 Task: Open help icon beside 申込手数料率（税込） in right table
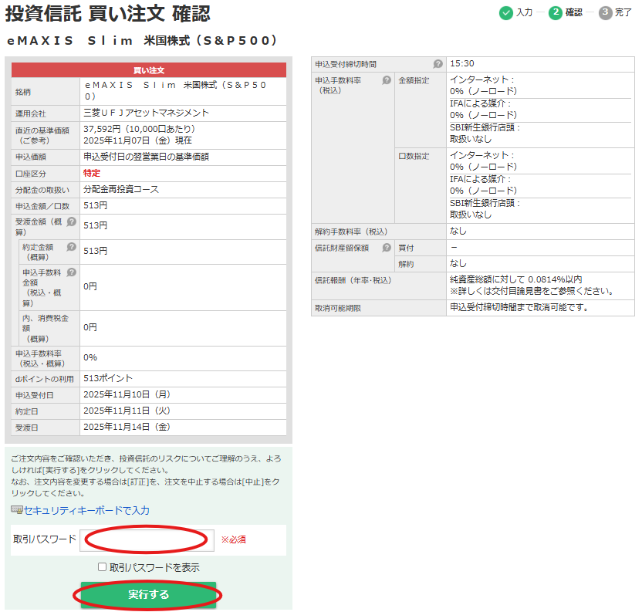(387, 80)
